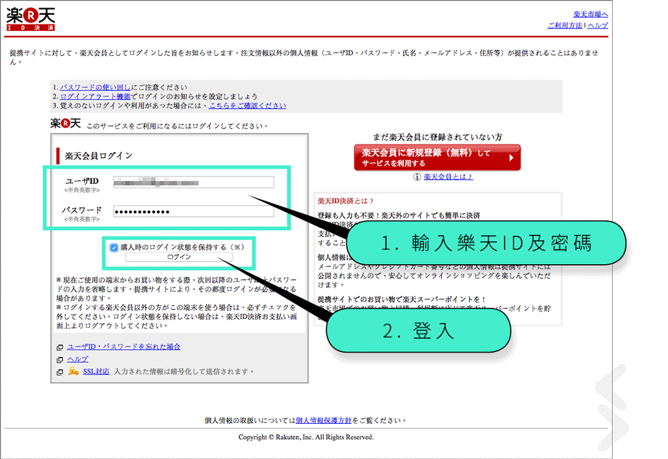Click the ユーザID field label

[82, 181]
